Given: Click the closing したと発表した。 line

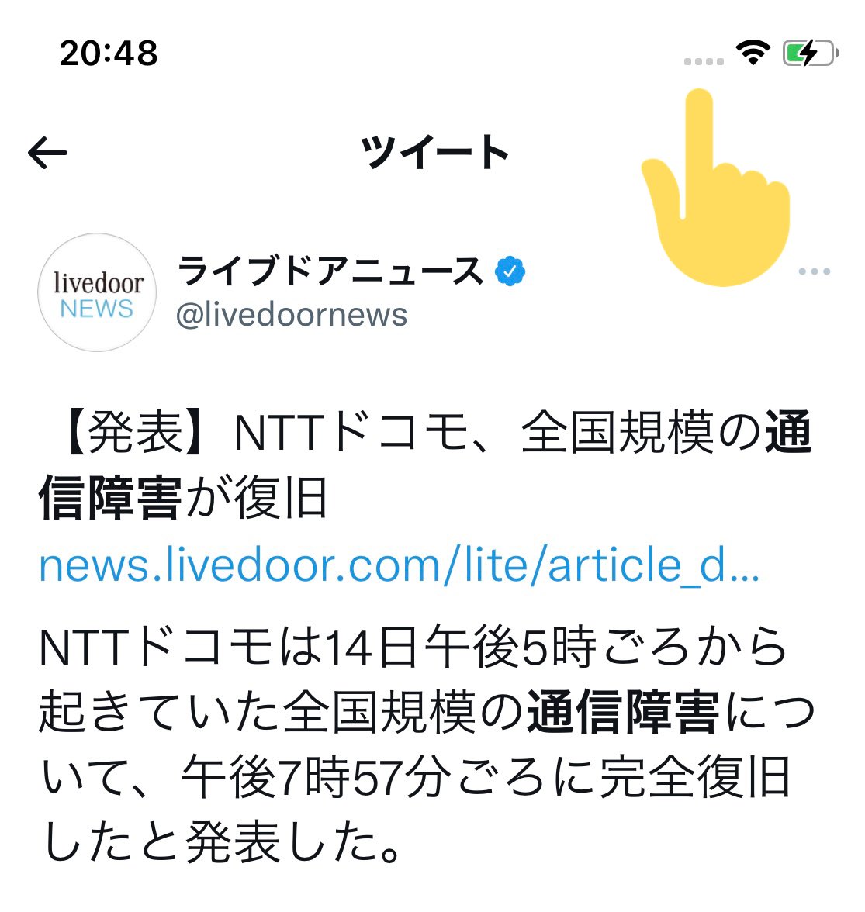Looking at the screenshot, I should 222,841.
